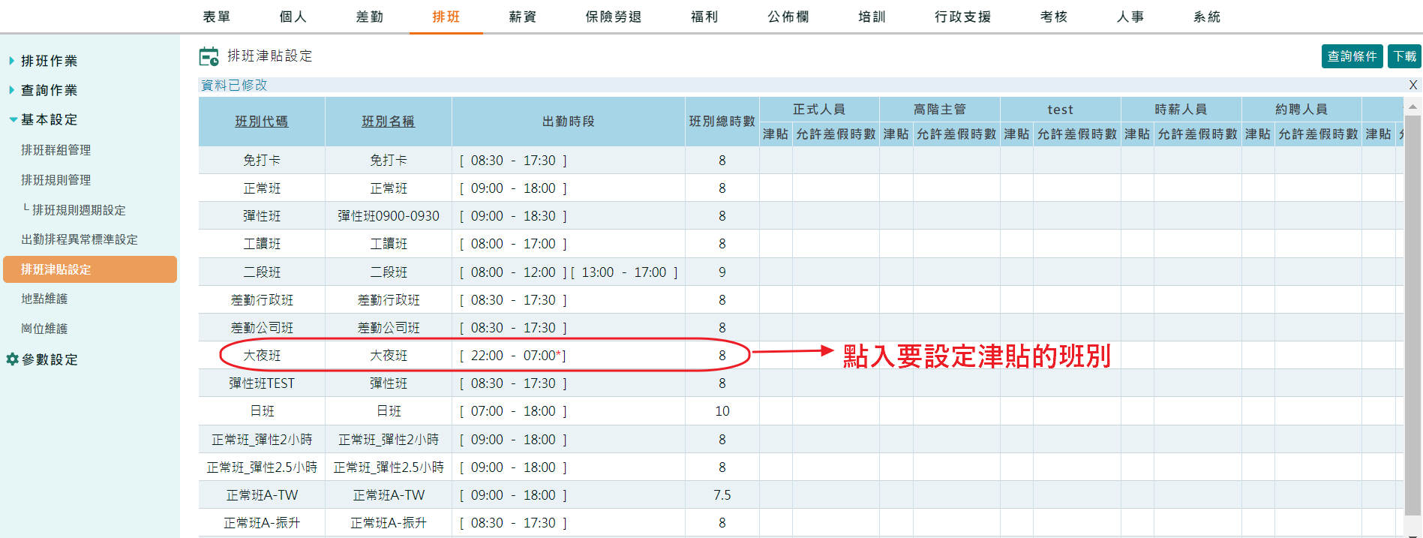Click 正常班A-TW total hours value 7.5
Screen dimensions: 1423x538
point(722,495)
